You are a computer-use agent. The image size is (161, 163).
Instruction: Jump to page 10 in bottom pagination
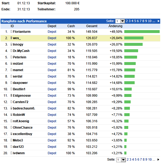(x=150, y=160)
